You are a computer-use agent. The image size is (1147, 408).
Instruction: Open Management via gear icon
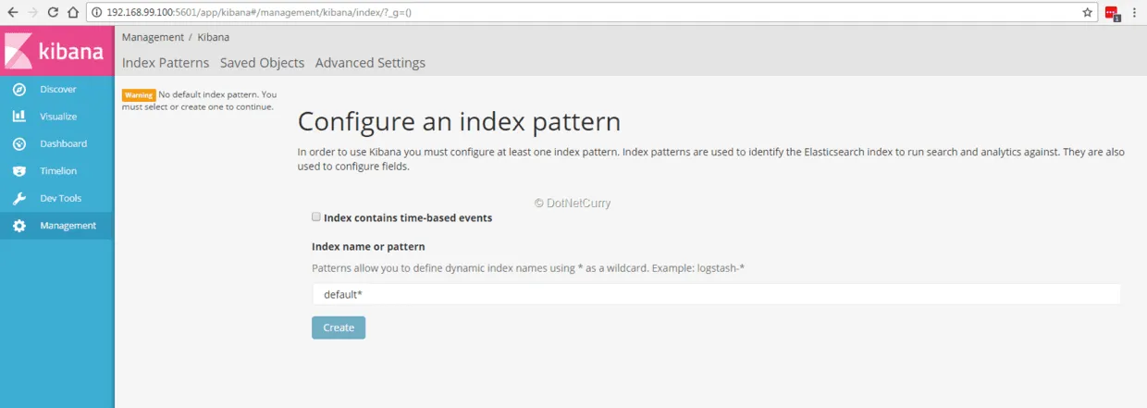click(19, 226)
